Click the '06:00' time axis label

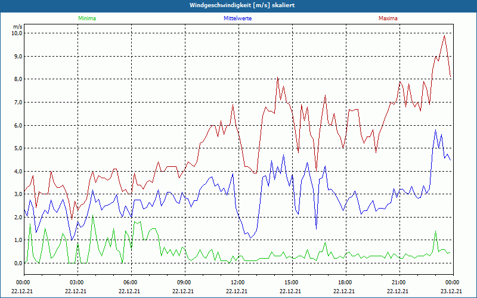(131, 283)
